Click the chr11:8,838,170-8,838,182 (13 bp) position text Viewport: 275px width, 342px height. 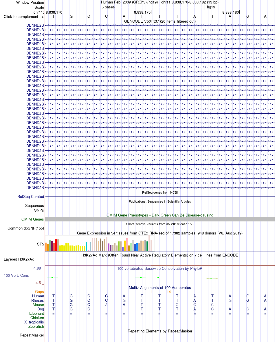[190, 2]
